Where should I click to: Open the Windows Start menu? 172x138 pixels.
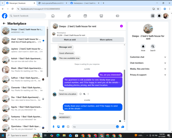[3, 135]
